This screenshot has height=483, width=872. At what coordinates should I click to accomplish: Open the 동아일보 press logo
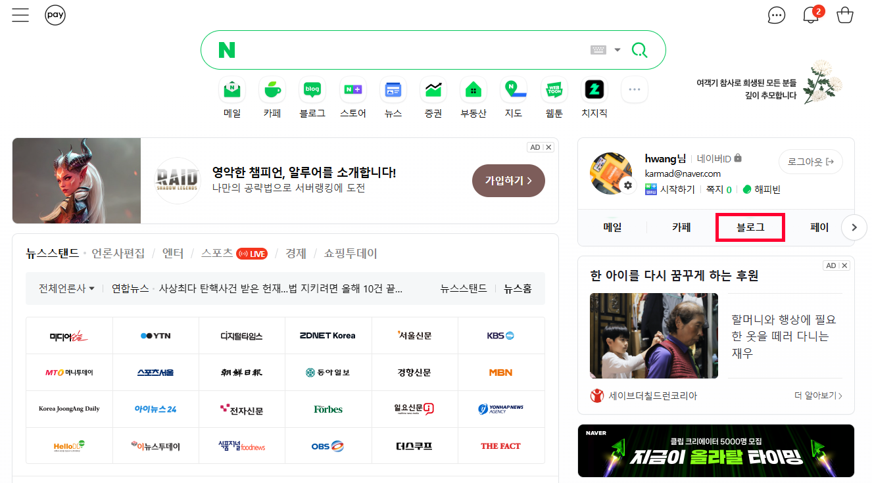tap(328, 373)
